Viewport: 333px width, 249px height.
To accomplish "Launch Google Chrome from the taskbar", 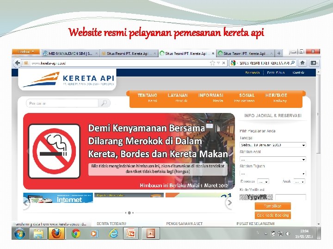I will pos(76,233).
